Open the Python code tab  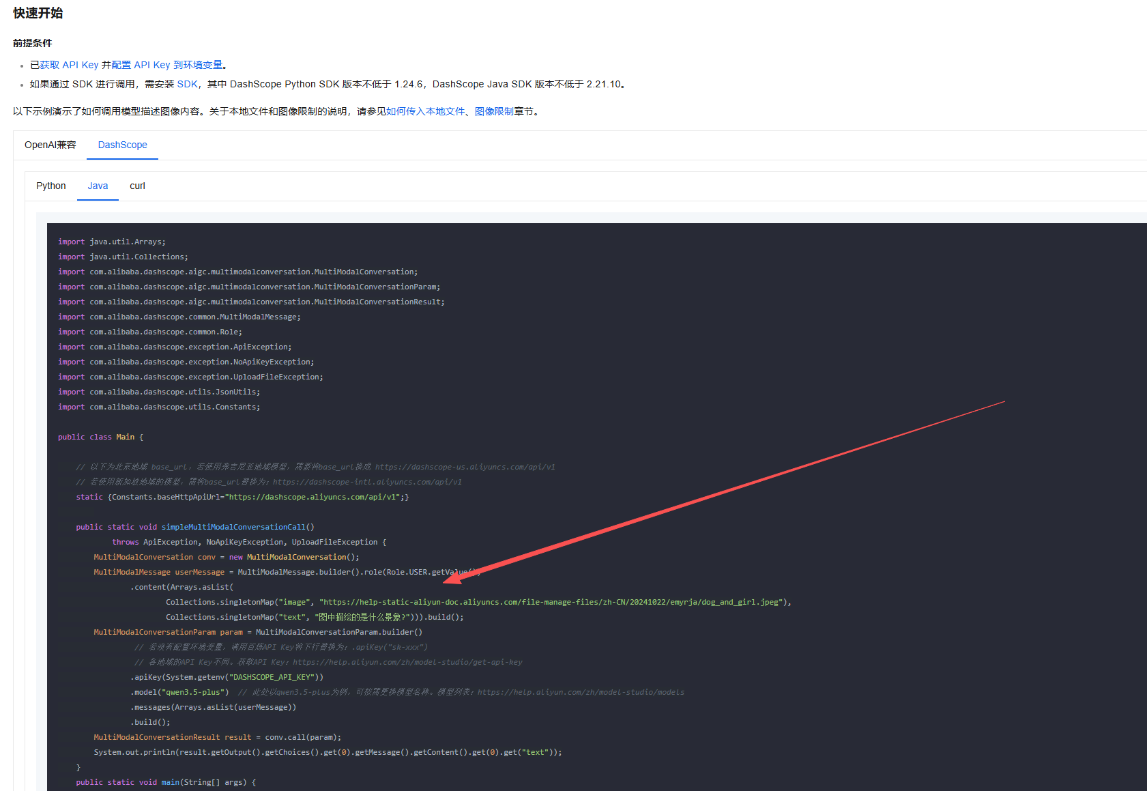click(x=50, y=186)
